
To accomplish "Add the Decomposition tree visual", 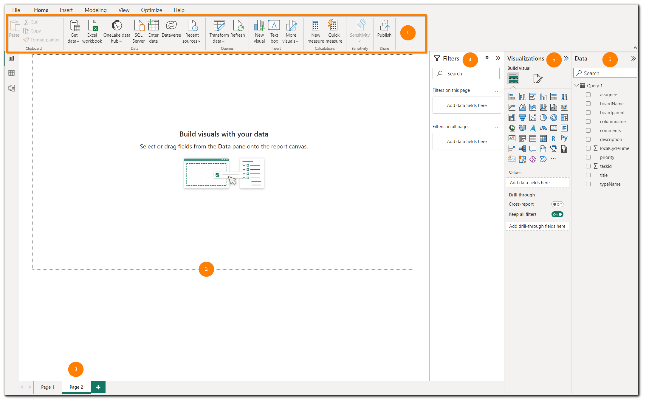I will click(522, 149).
